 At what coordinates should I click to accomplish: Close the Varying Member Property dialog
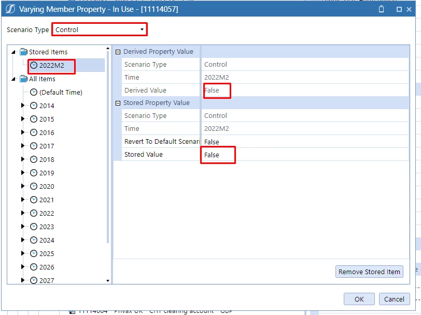[x=409, y=9]
